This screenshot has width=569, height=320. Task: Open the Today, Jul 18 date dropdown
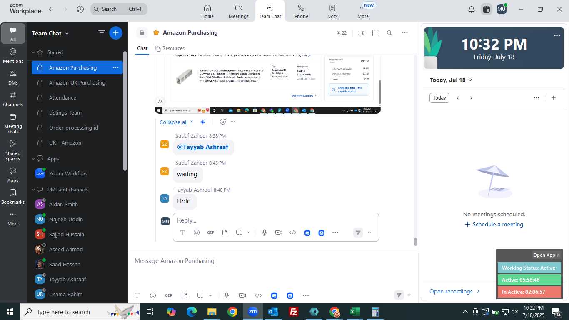451,80
